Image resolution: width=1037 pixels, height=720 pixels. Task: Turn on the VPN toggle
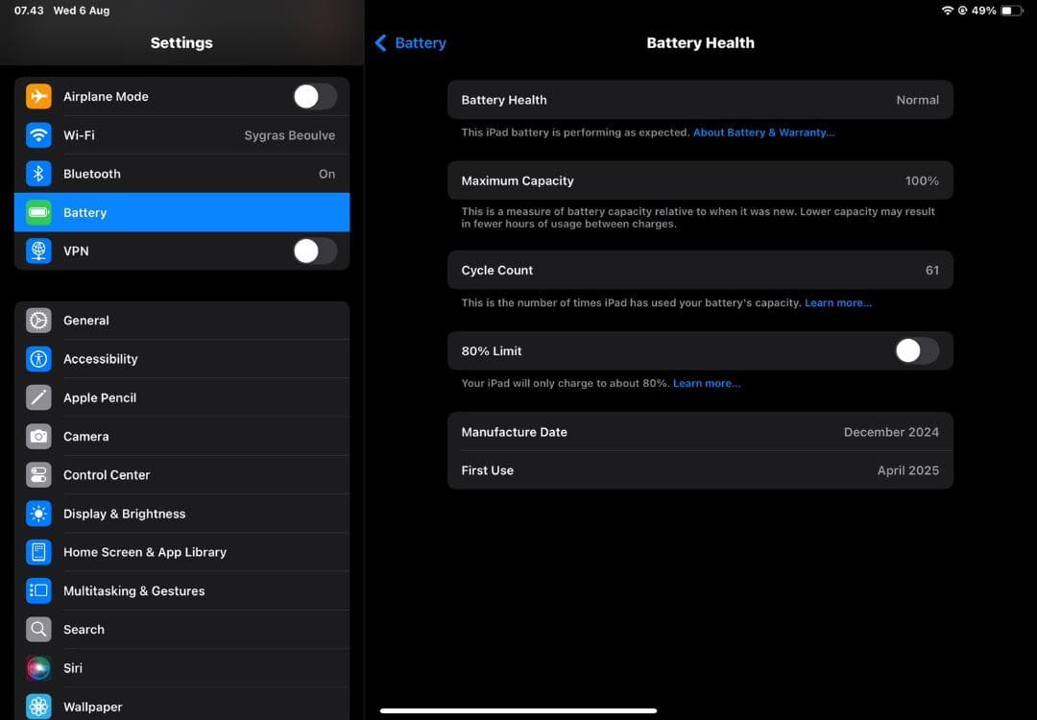(314, 252)
